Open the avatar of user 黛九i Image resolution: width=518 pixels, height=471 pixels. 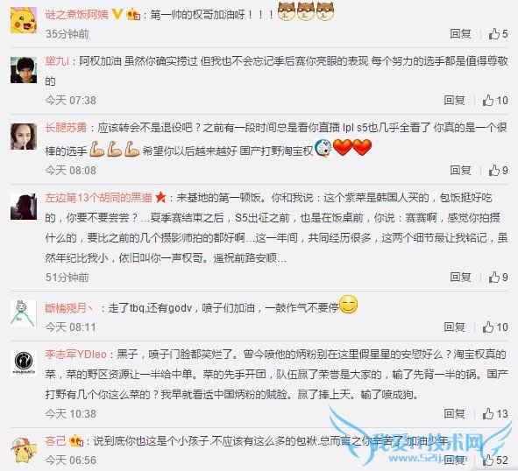pyautogui.click(x=24, y=70)
